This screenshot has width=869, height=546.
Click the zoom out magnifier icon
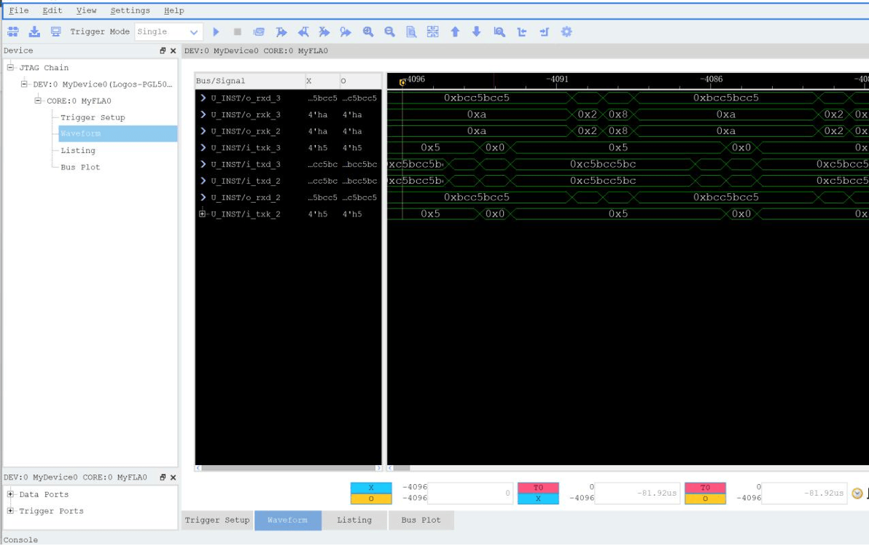coord(389,32)
